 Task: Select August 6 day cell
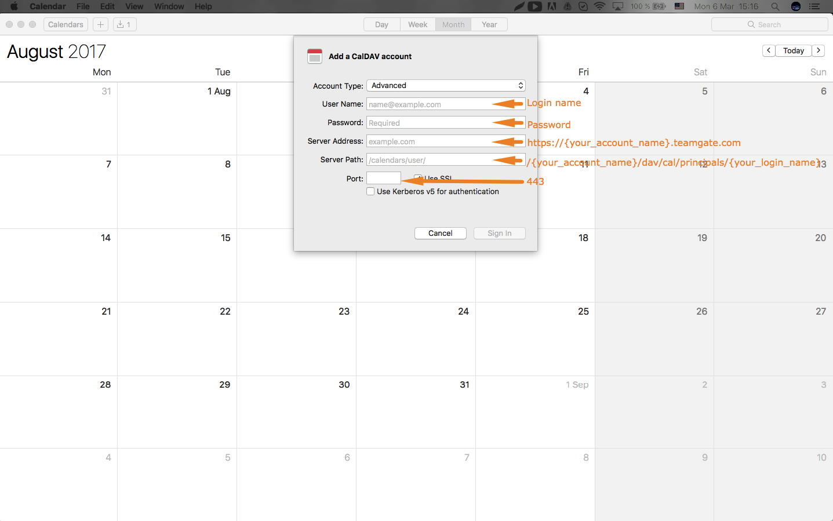pyautogui.click(x=773, y=118)
